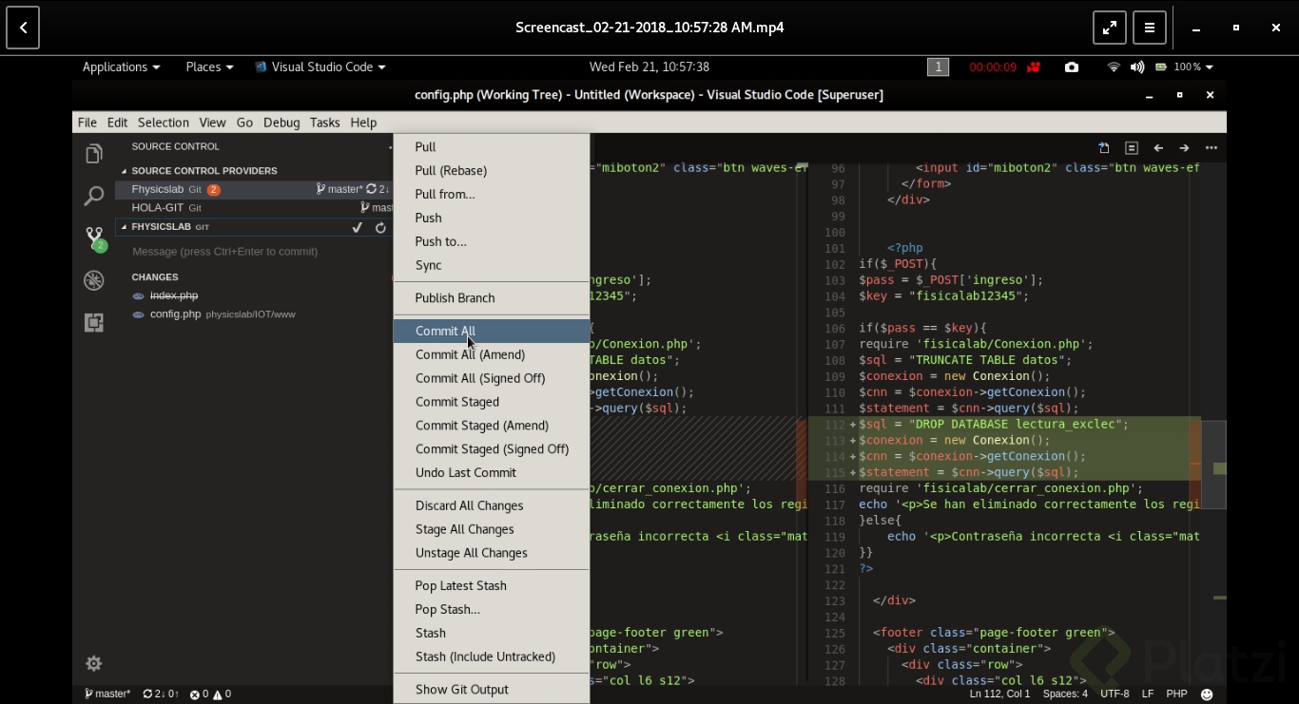This screenshot has width=1299, height=704.
Task: Select Fhysicslab Git provider row
Action: tap(254, 189)
